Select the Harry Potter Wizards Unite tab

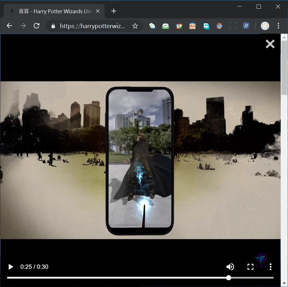pyautogui.click(x=54, y=11)
